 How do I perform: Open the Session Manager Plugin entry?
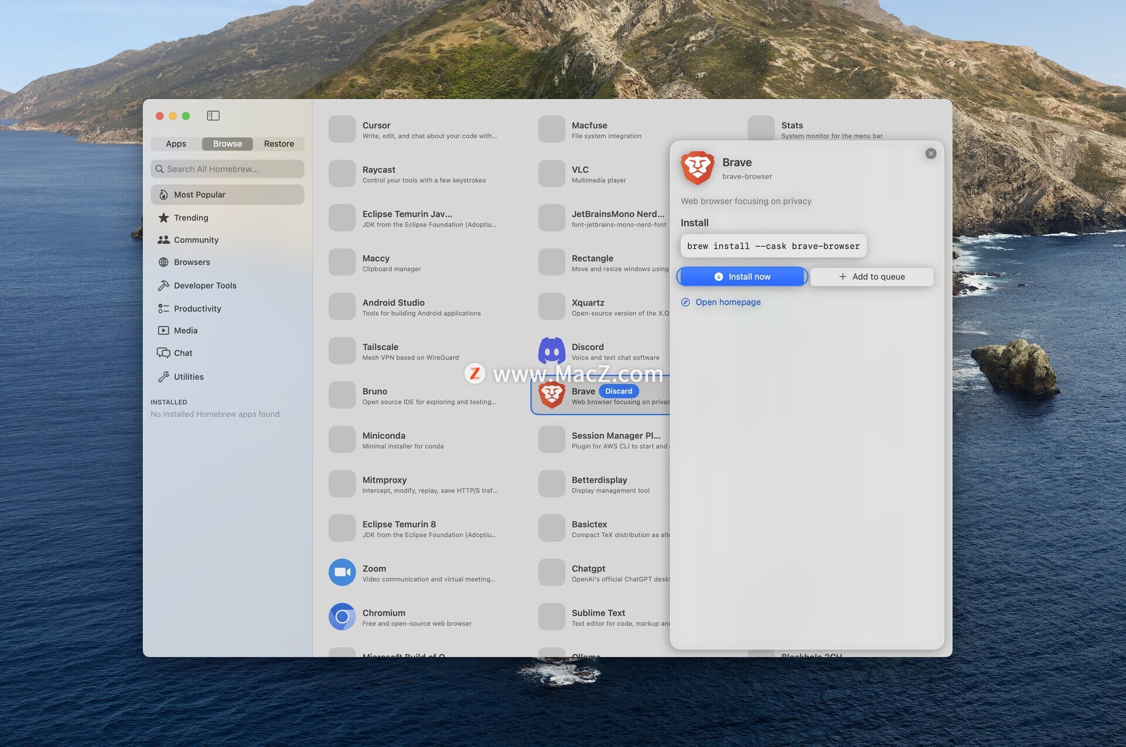point(602,440)
